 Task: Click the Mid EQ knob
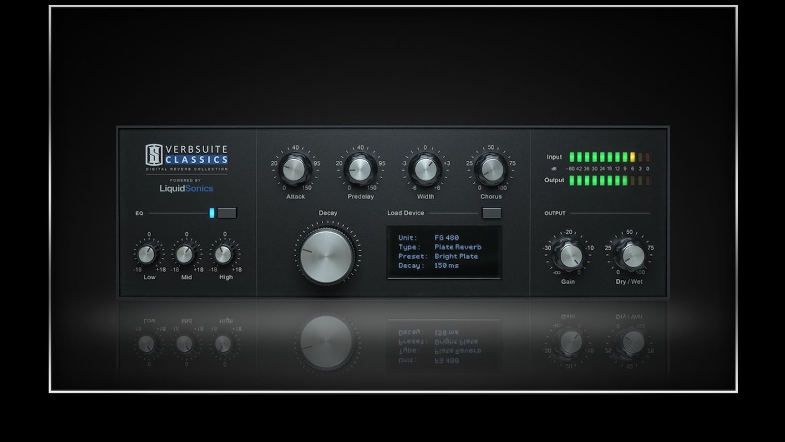[186, 254]
